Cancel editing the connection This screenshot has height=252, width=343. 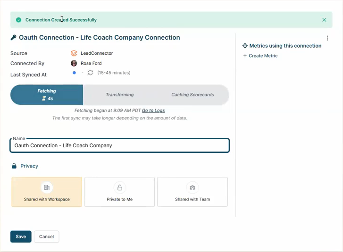pyautogui.click(x=46, y=236)
